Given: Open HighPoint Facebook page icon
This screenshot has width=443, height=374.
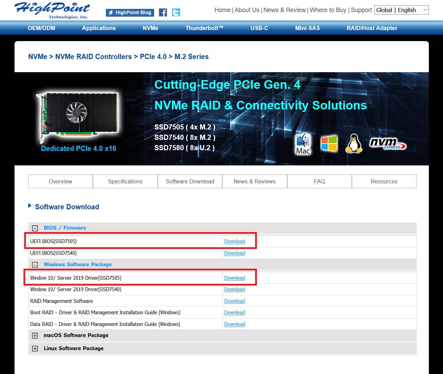Looking at the screenshot, I should pos(163,12).
